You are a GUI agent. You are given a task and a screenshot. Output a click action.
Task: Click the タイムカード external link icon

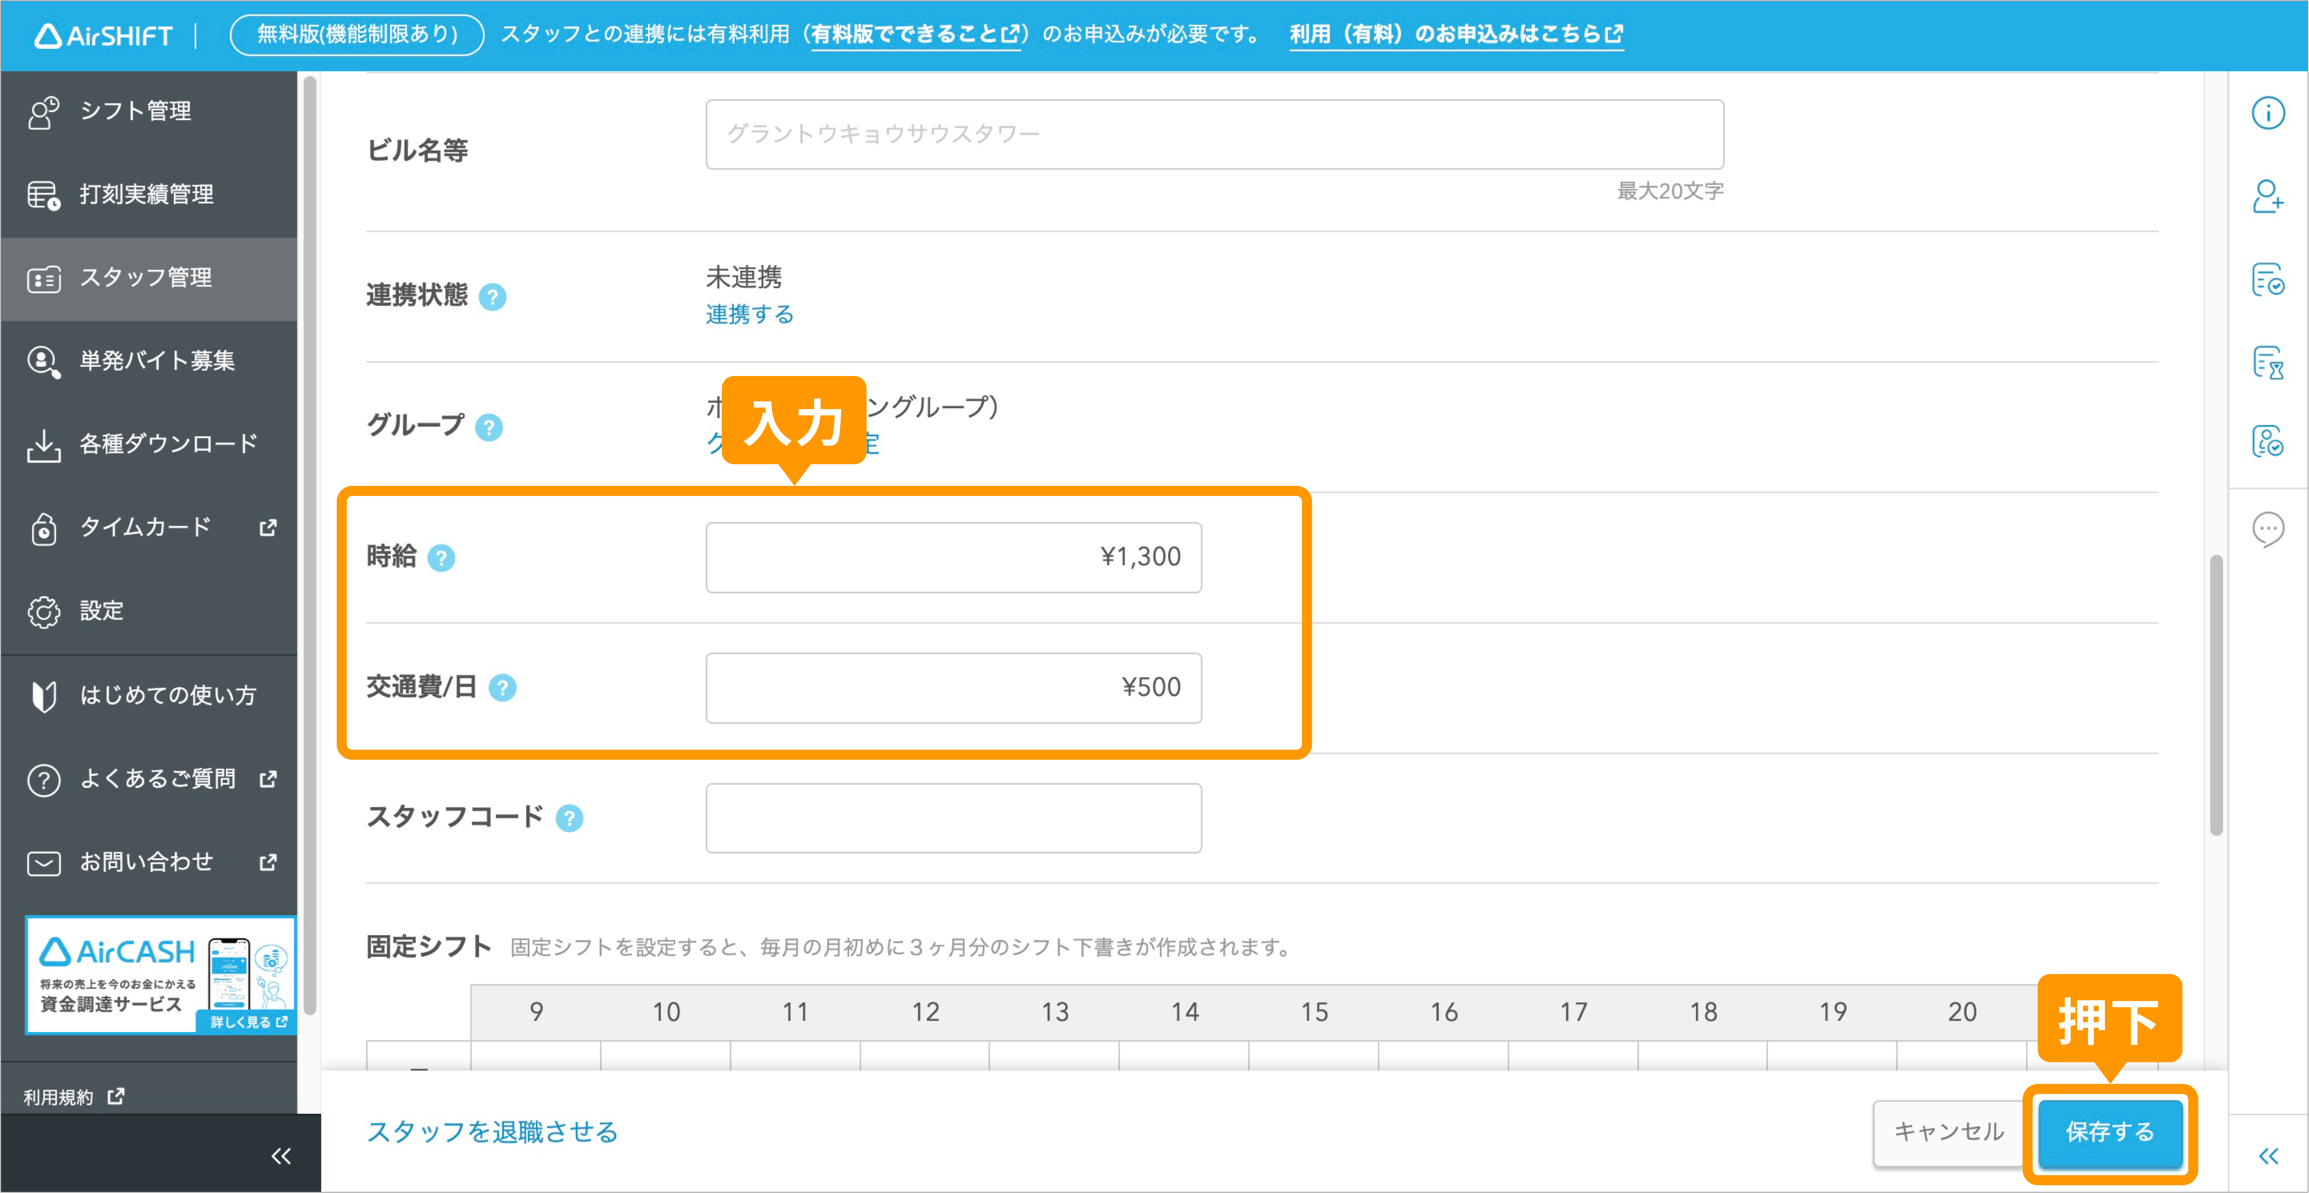point(267,528)
